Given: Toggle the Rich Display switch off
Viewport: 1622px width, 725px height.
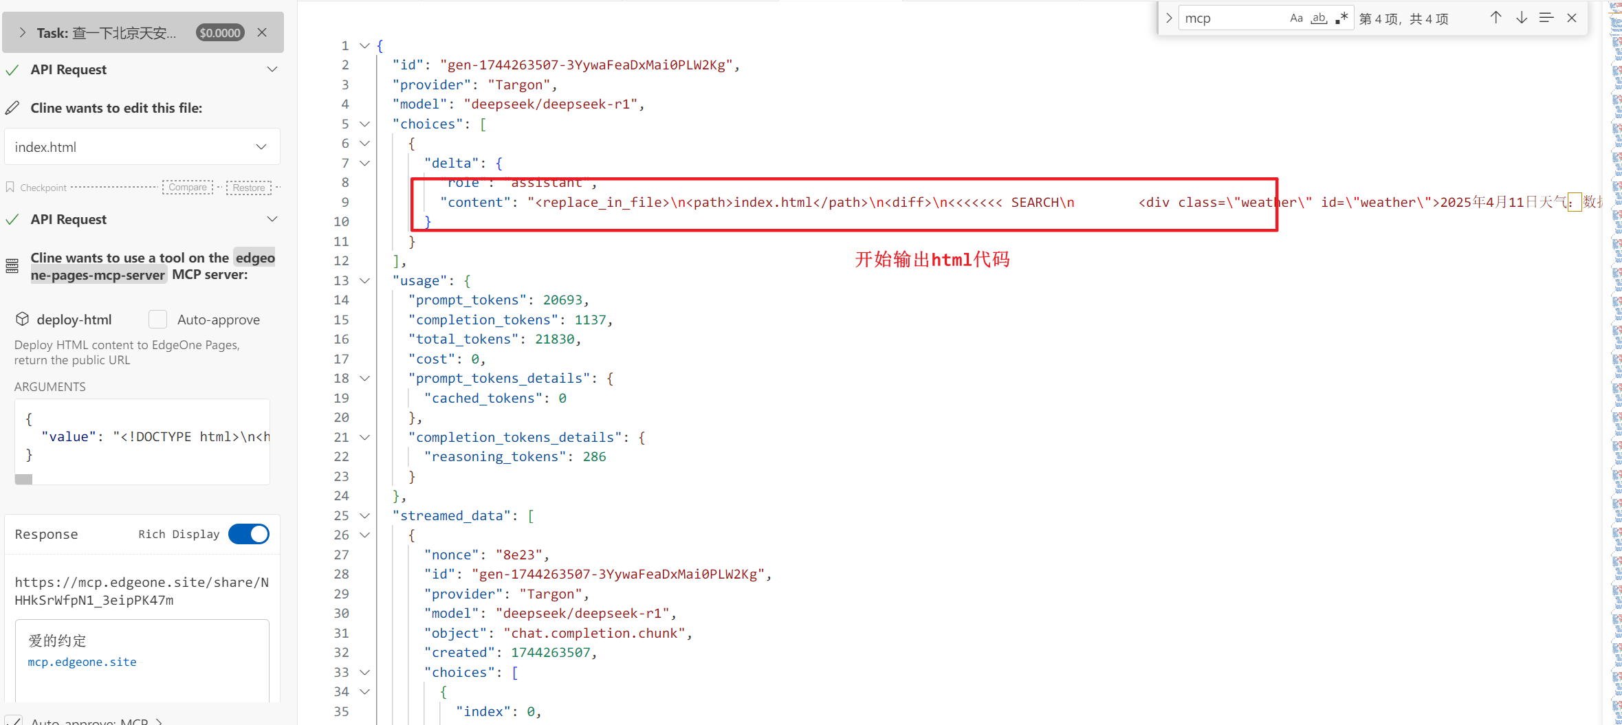Looking at the screenshot, I should (249, 534).
